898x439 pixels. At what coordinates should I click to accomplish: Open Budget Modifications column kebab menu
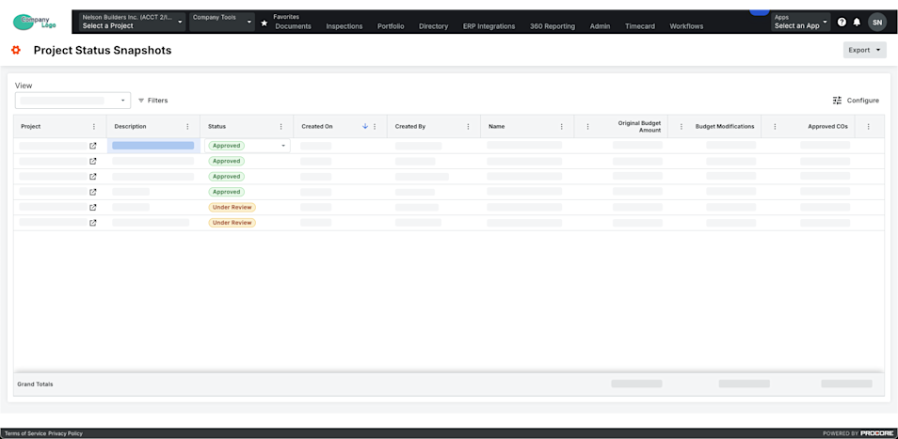681,126
